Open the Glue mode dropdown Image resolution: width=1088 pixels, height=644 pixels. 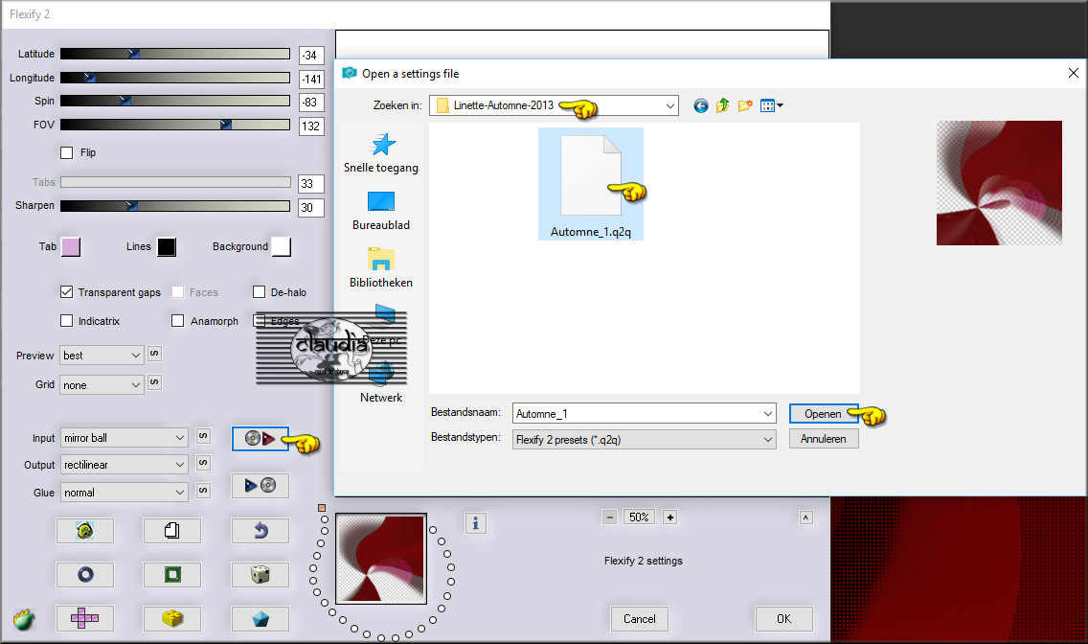pyautogui.click(x=125, y=493)
